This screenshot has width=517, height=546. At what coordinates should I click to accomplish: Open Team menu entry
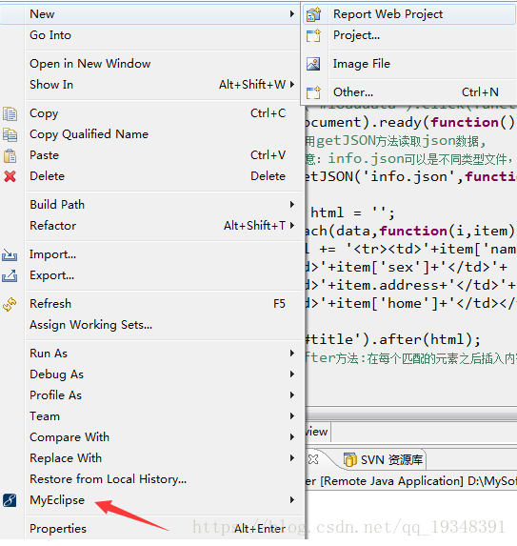tap(151, 416)
